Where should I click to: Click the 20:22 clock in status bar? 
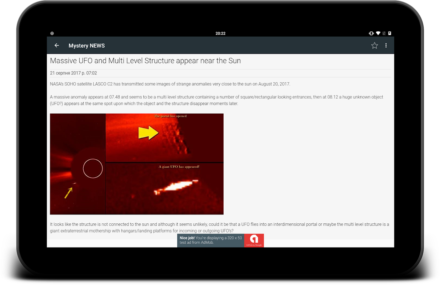click(x=220, y=33)
